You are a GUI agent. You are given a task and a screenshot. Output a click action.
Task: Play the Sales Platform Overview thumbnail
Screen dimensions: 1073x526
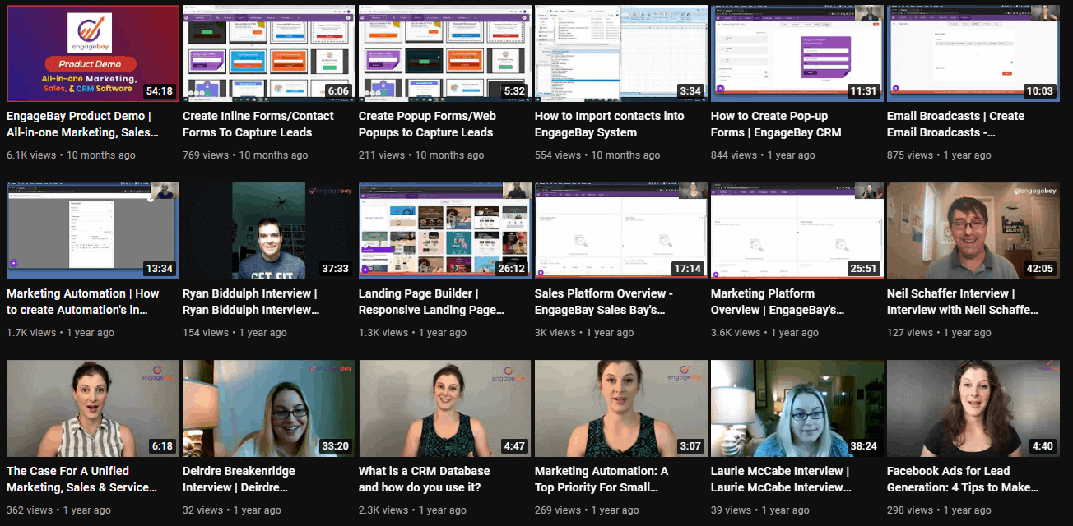(620, 230)
